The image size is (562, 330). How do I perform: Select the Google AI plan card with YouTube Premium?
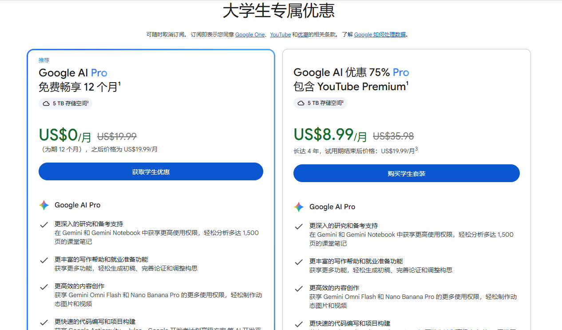point(407,190)
